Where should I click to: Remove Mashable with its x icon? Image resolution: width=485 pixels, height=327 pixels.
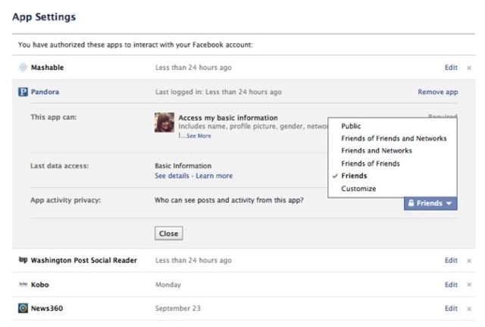[x=469, y=68]
